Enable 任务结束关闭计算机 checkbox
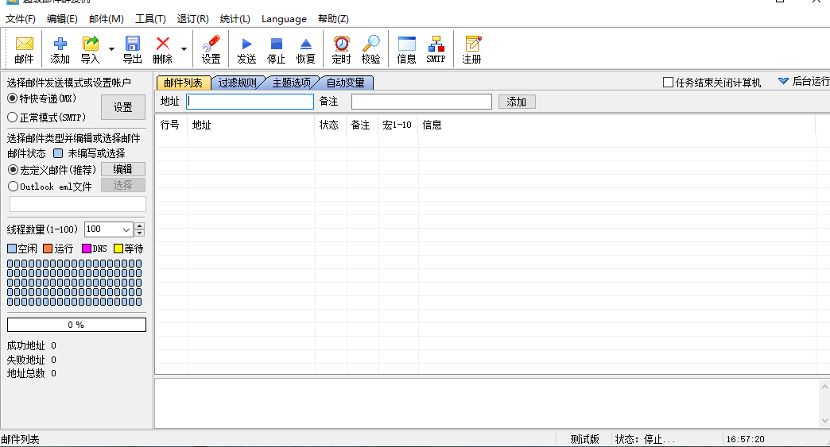The image size is (830, 447). click(x=668, y=83)
